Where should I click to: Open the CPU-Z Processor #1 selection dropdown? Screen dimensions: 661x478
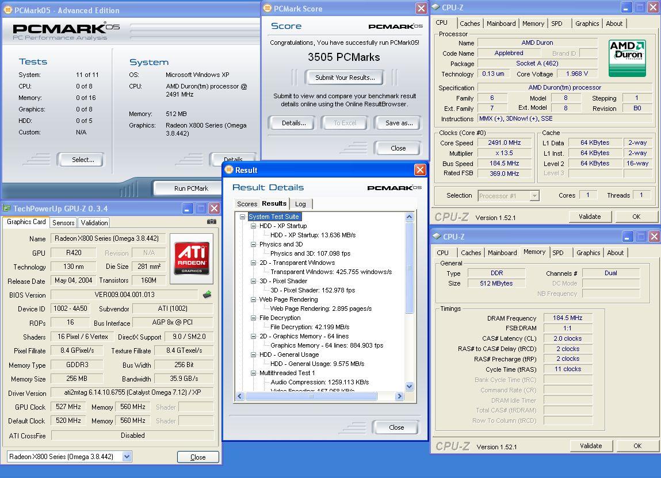[534, 196]
